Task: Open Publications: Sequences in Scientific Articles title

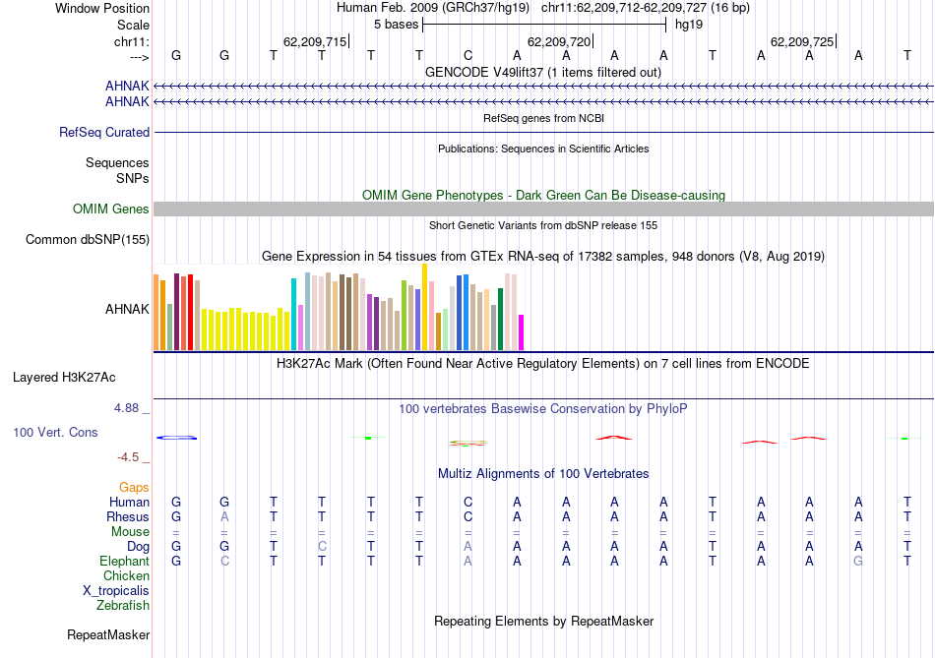Action: [x=543, y=149]
